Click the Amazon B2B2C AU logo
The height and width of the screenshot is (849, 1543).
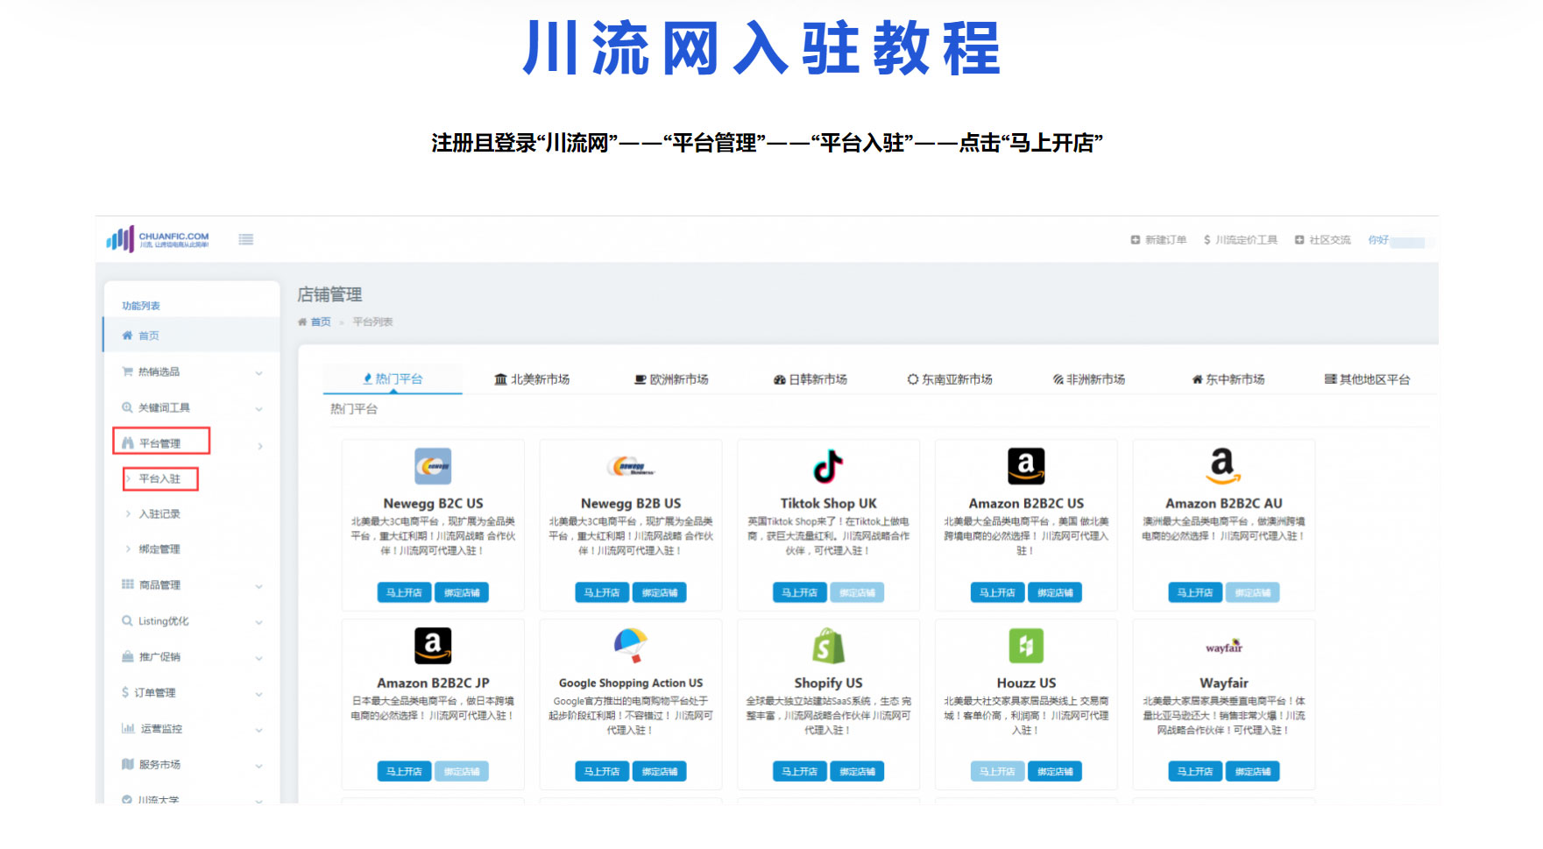tap(1223, 466)
